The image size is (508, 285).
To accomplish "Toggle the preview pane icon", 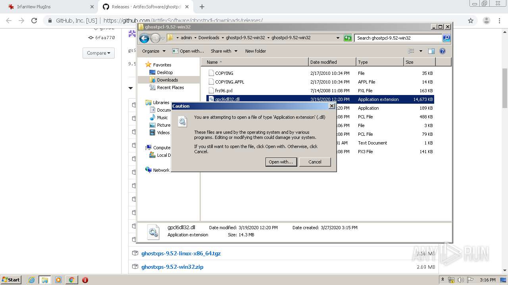I will [431, 51].
